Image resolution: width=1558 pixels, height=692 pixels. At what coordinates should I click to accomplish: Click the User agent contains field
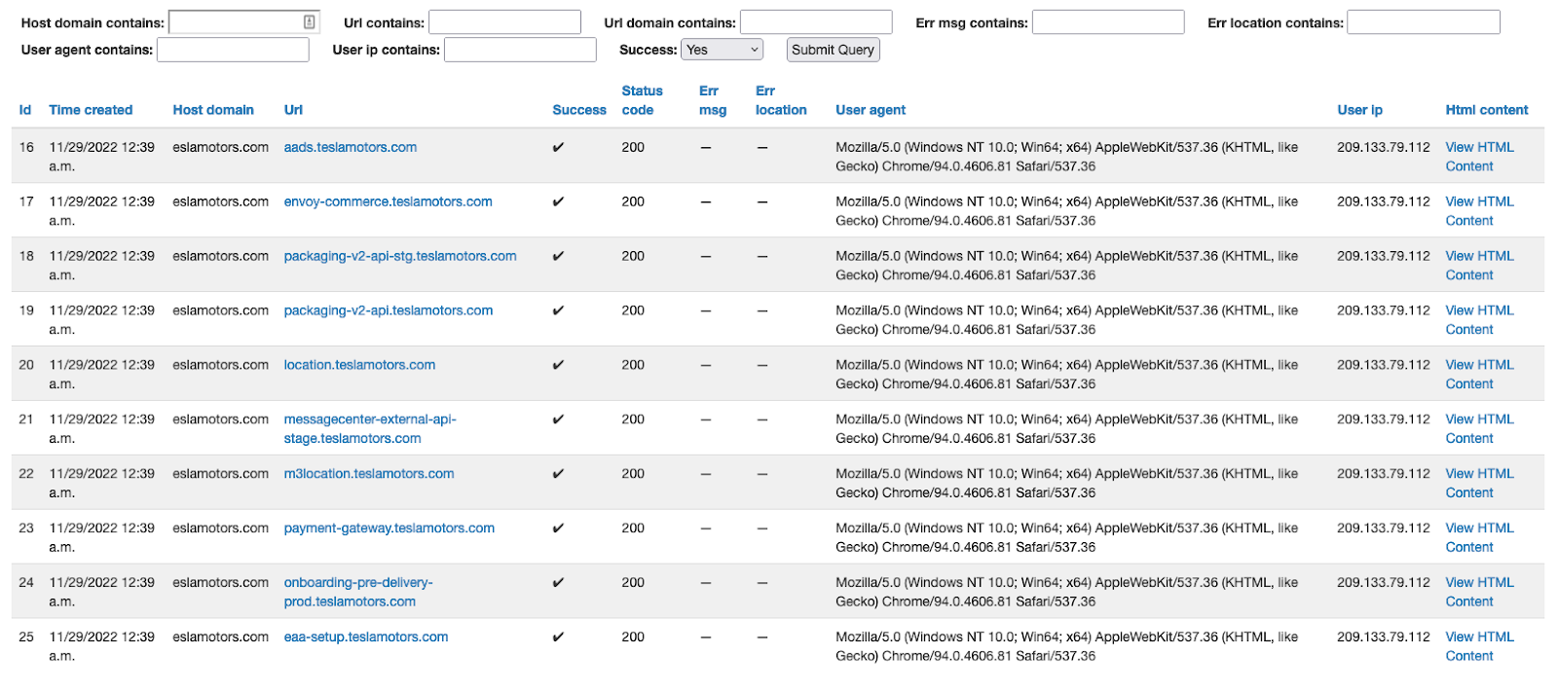[233, 50]
